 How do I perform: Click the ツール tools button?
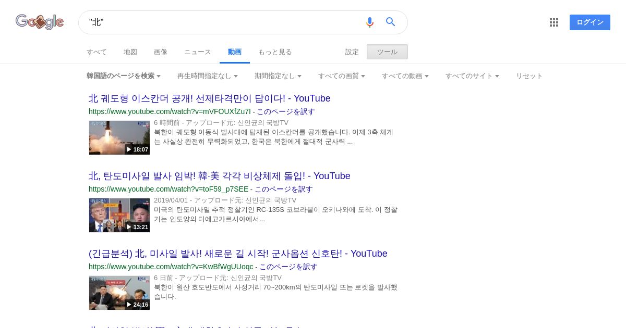[x=387, y=52]
